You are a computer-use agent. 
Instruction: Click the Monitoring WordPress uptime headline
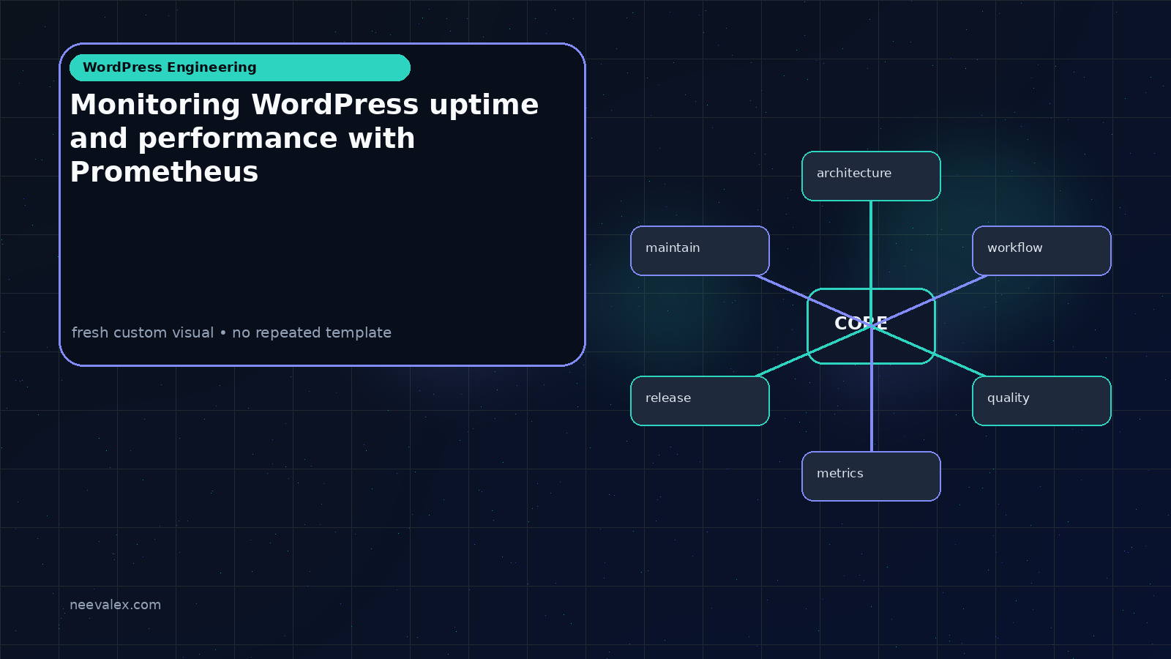pos(304,138)
